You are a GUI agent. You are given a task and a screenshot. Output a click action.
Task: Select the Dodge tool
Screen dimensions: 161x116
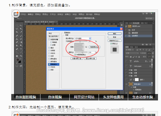point(21,45)
